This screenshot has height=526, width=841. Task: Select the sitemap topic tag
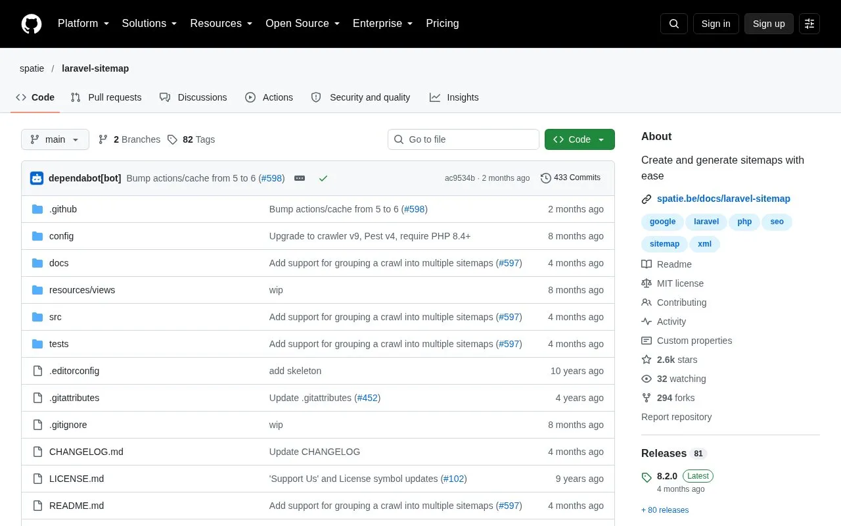[664, 244]
